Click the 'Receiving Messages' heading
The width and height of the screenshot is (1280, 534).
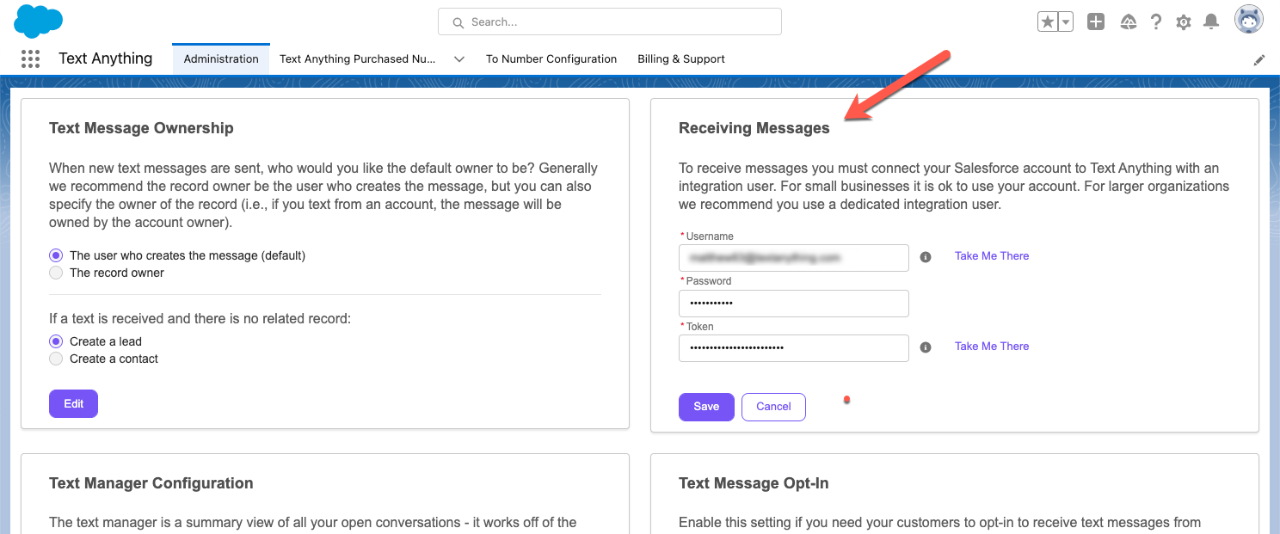(754, 128)
